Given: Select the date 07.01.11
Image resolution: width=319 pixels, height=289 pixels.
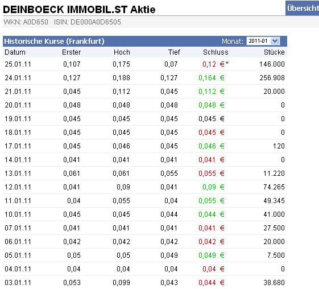Looking at the screenshot, I should [18, 228].
